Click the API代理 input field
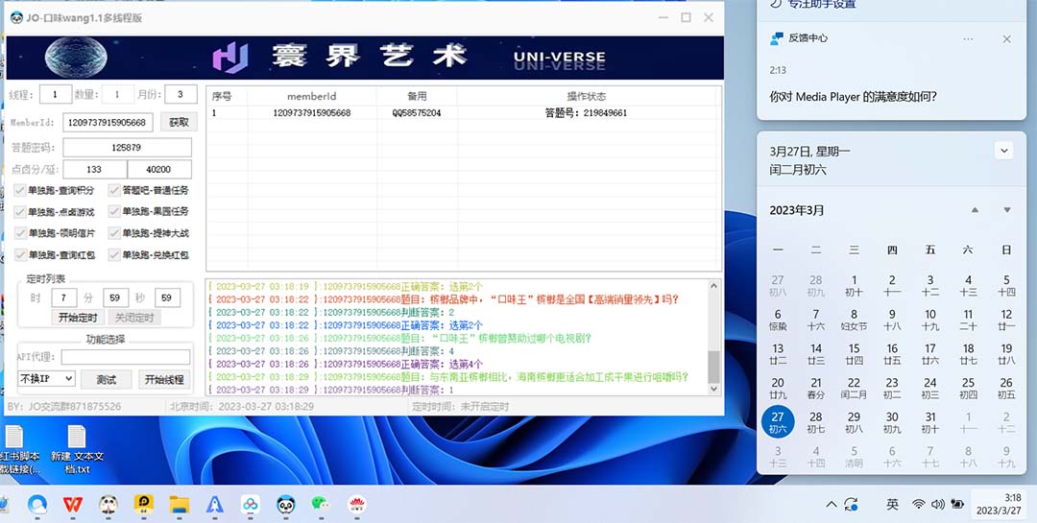Screen dimensions: 1037x523 click(125, 357)
